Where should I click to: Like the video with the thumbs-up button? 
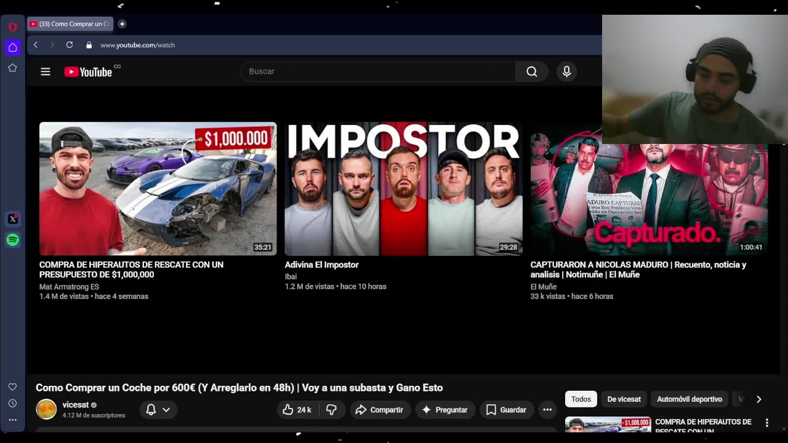click(x=297, y=410)
